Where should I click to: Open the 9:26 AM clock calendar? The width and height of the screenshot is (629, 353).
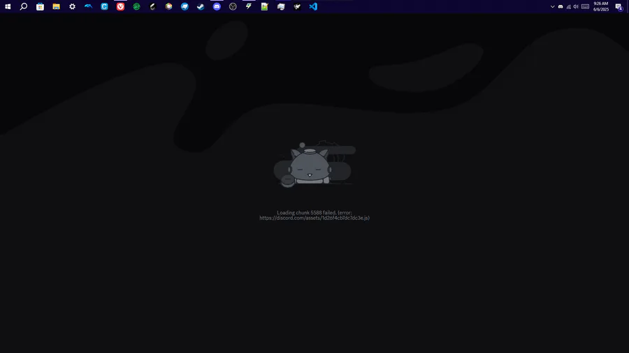(x=601, y=6)
